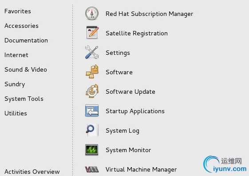Open the Utilities category
Viewport: 249px width, 176px height.
point(16,113)
